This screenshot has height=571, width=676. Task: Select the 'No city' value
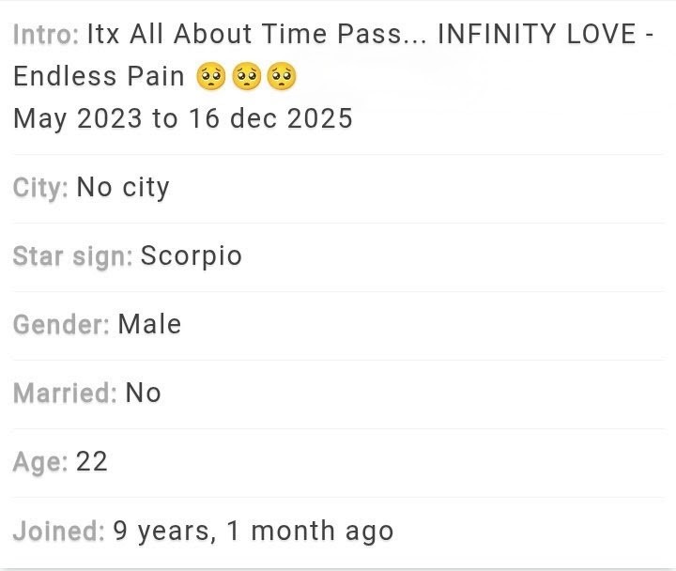point(123,188)
